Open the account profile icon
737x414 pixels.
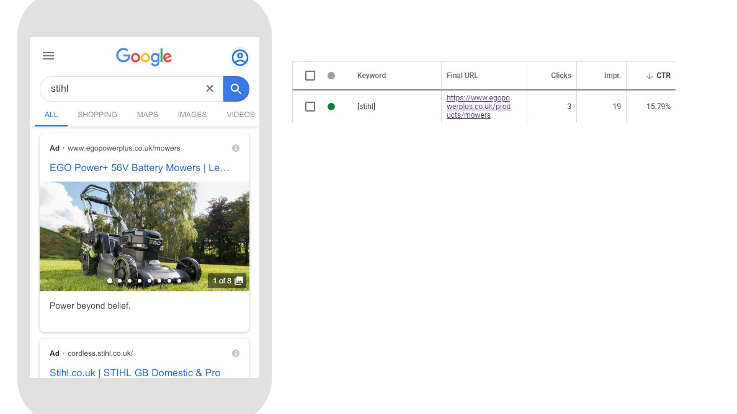(x=239, y=57)
